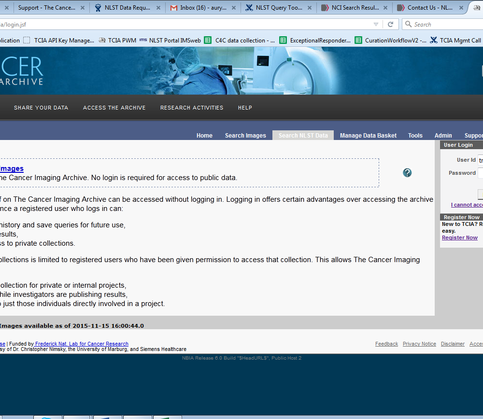Open the RESEARCH ACTIVITIES menu
The width and height of the screenshot is (483, 419).
coord(192,108)
